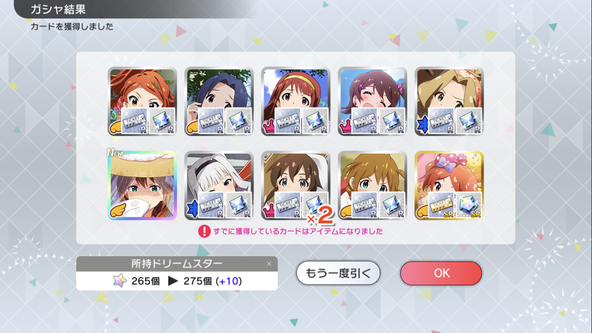The width and height of the screenshot is (592, 333).
Task: Select the gold SR card with pink bow
Action: click(449, 185)
